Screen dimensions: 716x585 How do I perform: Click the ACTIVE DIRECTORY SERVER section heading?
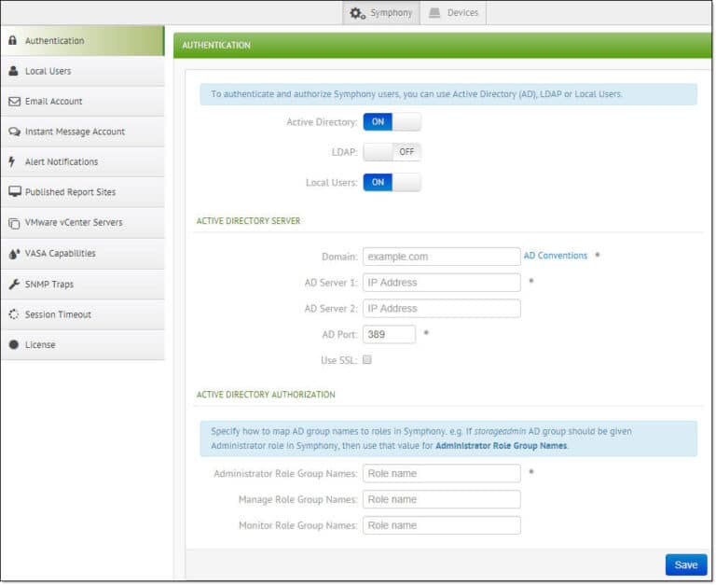(248, 221)
